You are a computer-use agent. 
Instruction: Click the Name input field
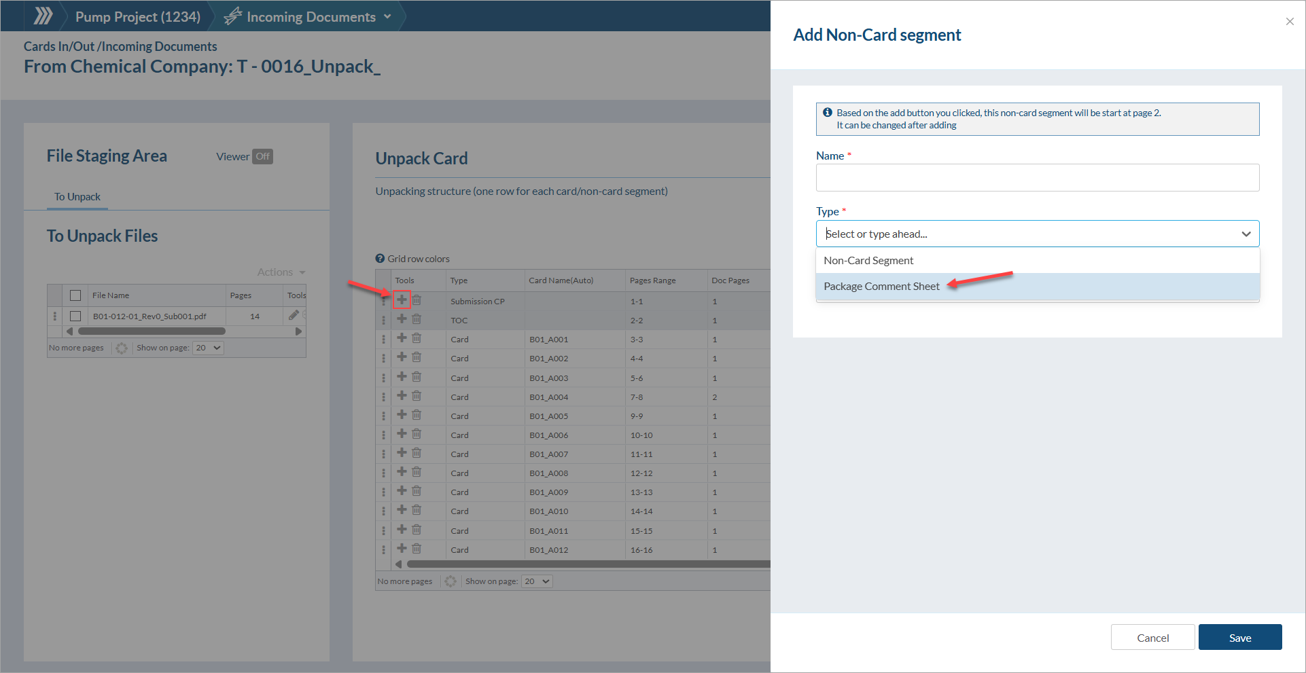(x=1038, y=177)
